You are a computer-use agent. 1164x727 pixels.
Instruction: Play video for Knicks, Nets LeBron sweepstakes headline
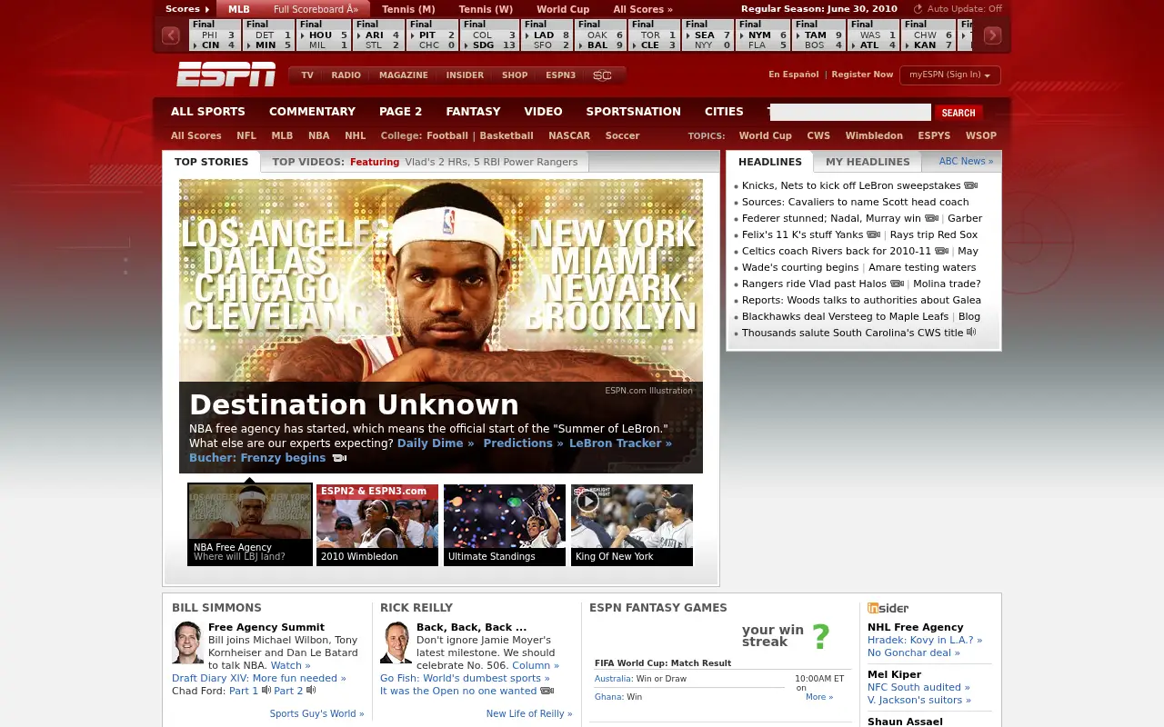click(971, 185)
